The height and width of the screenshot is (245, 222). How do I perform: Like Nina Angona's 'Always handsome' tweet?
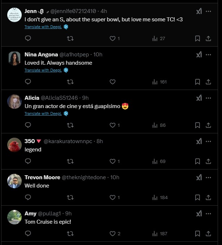(x=112, y=82)
